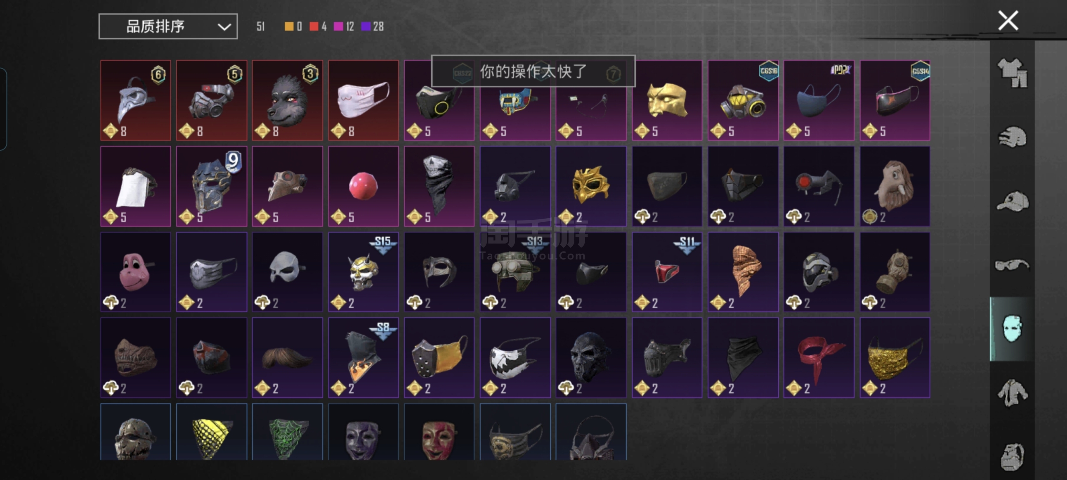Screen dimensions: 1067x480
Task: Filter by the red quality swatch
Action: (x=314, y=26)
